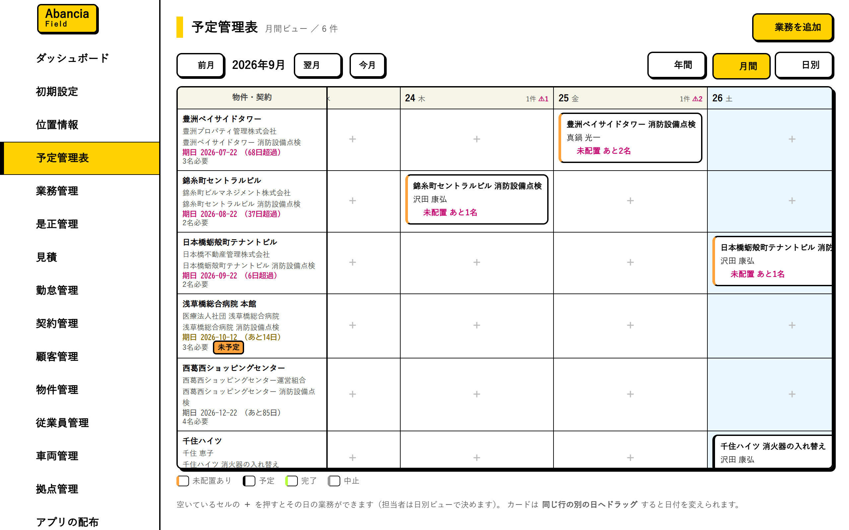Add task for 日本橋蛎殻町テナントビル on 25th
Image resolution: width=849 pixels, height=530 pixels.
630,263
